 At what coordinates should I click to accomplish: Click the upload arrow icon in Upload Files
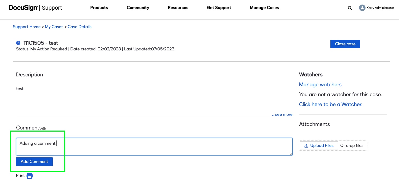(x=306, y=146)
